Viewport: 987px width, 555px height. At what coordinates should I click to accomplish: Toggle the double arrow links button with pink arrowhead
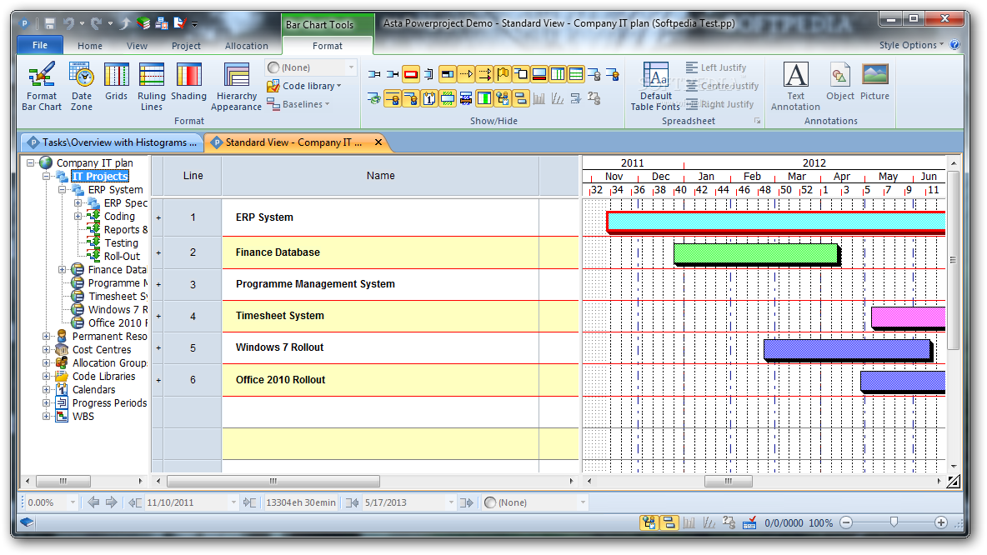click(484, 74)
